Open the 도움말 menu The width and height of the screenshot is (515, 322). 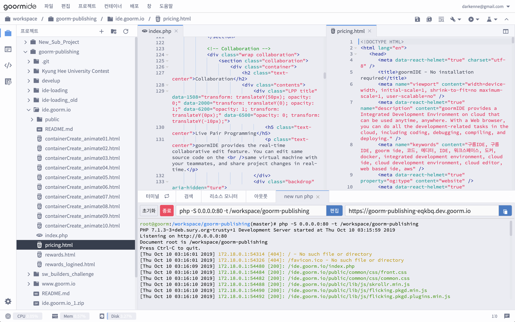(x=166, y=6)
